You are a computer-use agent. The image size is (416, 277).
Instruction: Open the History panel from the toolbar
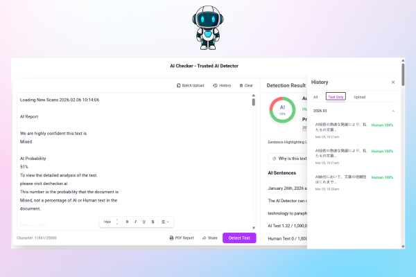point(222,85)
